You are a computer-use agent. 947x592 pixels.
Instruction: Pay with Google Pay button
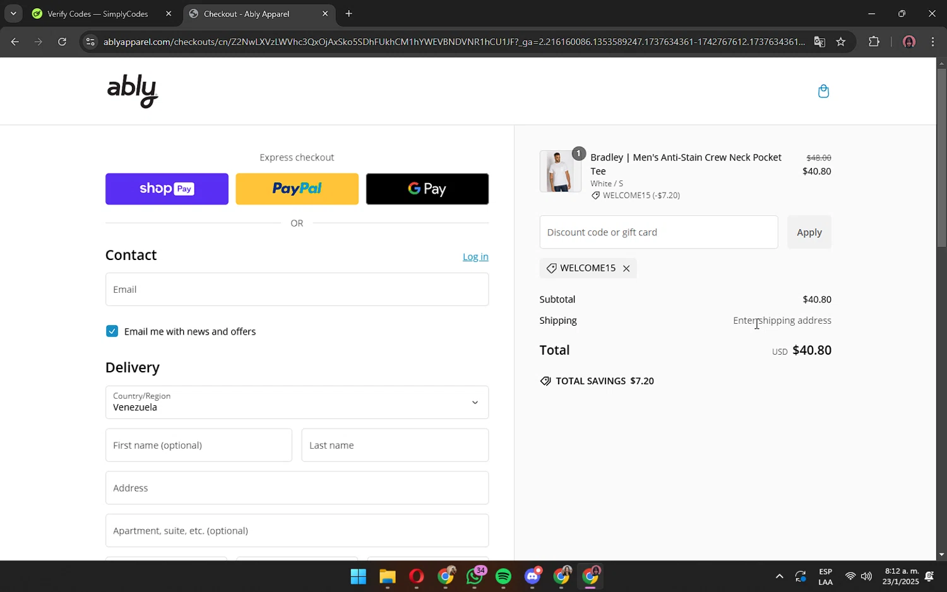pos(427,189)
